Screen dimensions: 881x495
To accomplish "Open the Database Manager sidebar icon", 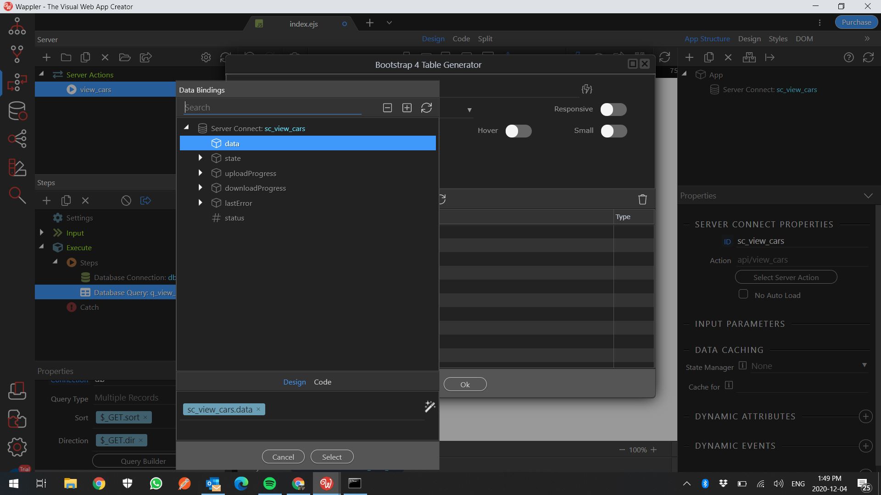I will (17, 111).
